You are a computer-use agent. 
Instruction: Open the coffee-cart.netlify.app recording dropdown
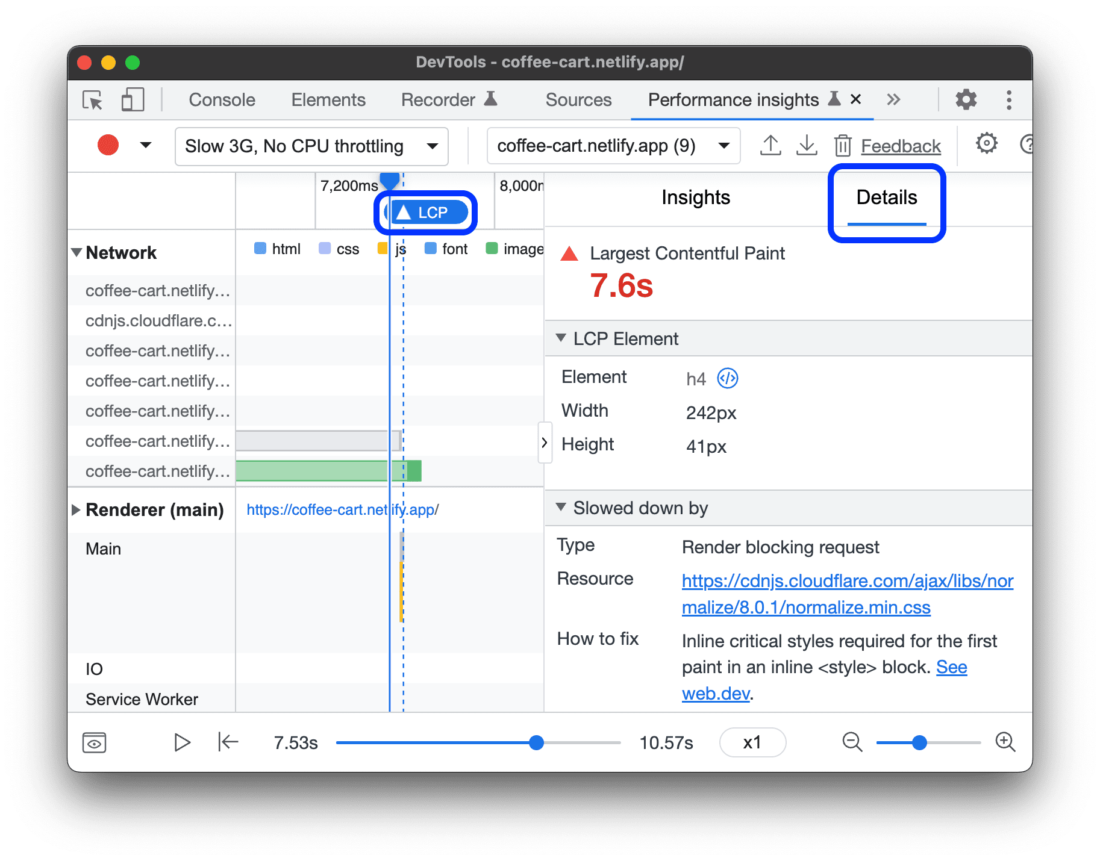click(613, 146)
